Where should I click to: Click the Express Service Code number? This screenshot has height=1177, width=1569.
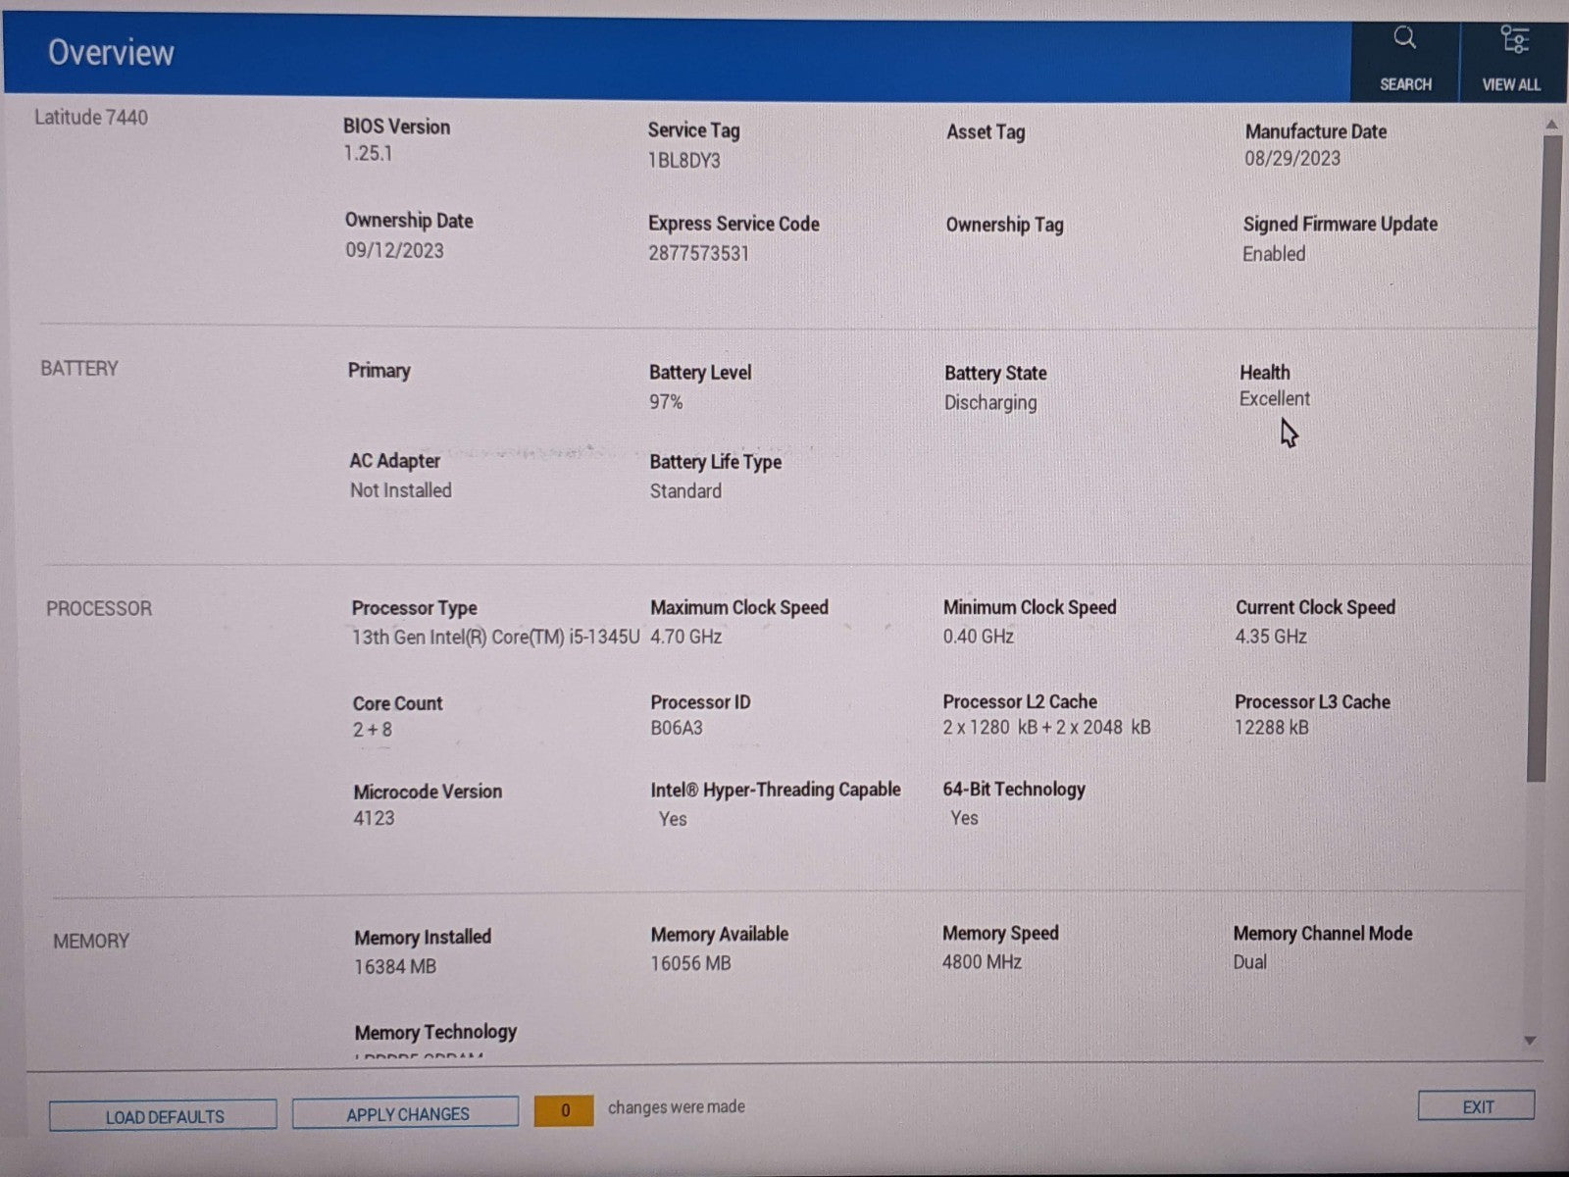(x=698, y=253)
